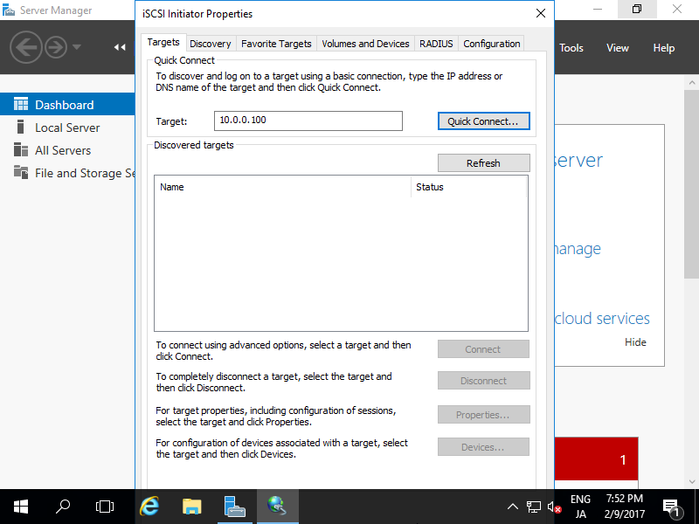Click the Name column header

coord(282,187)
